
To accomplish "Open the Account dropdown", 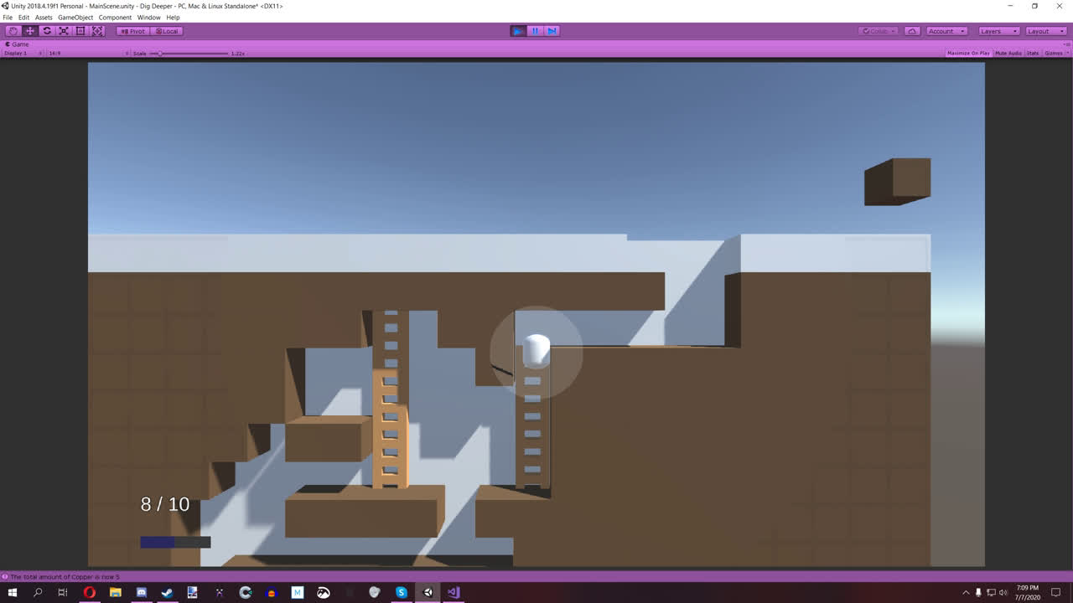I will pos(946,31).
